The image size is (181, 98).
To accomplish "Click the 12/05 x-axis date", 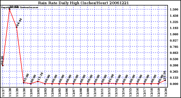I will [60, 93].
